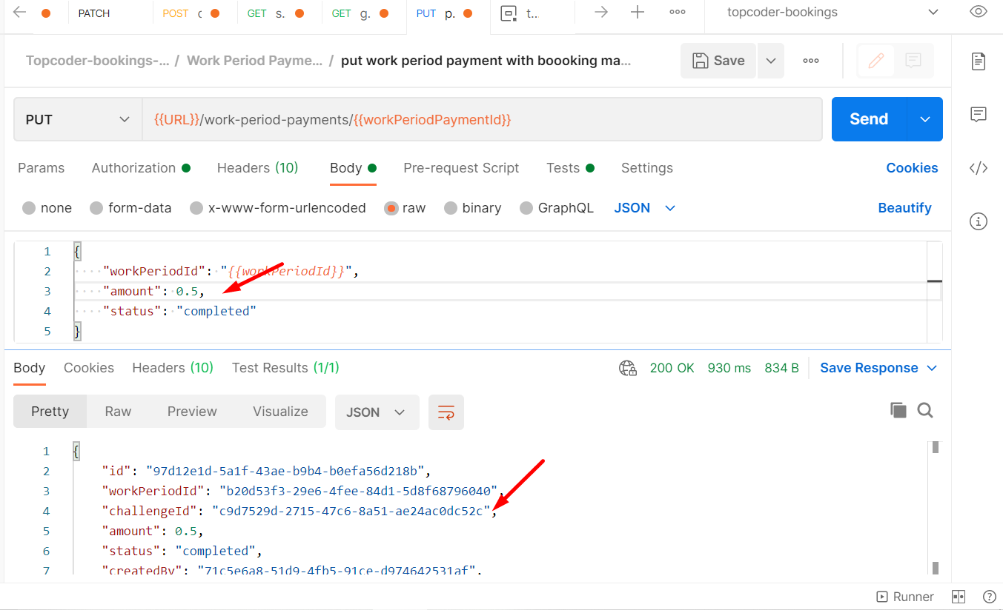
Task: Switch to the Tests tab
Action: (563, 168)
